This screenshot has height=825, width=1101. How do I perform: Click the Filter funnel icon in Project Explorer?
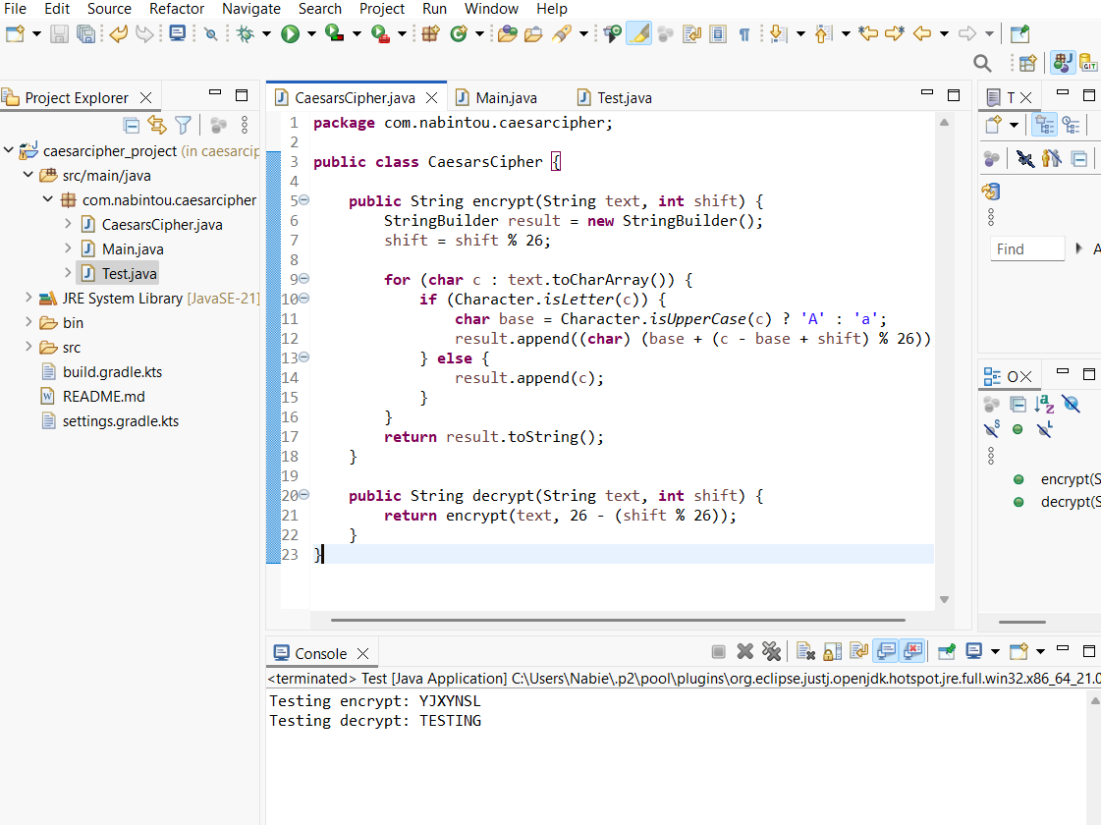click(x=184, y=126)
